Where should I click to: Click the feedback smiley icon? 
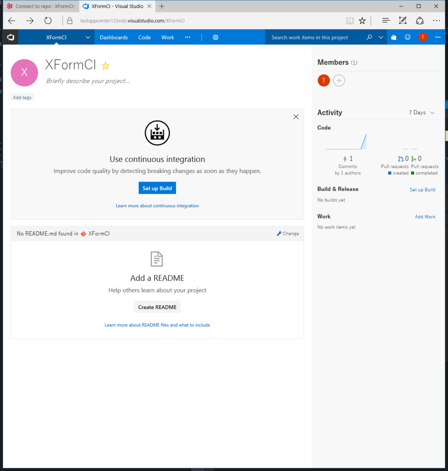[408, 37]
